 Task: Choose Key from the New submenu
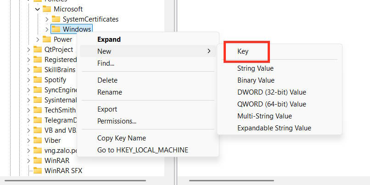(x=243, y=51)
